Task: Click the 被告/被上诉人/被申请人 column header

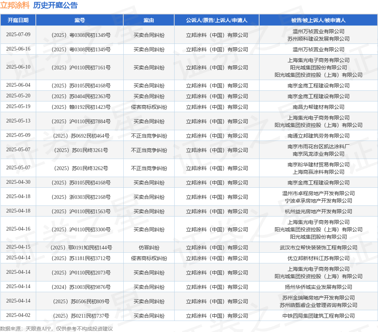Action: point(318,20)
